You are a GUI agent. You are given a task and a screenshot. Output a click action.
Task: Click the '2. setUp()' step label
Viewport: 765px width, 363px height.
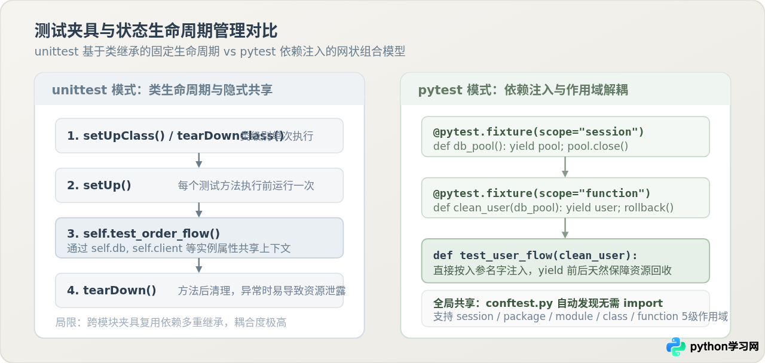coord(99,186)
